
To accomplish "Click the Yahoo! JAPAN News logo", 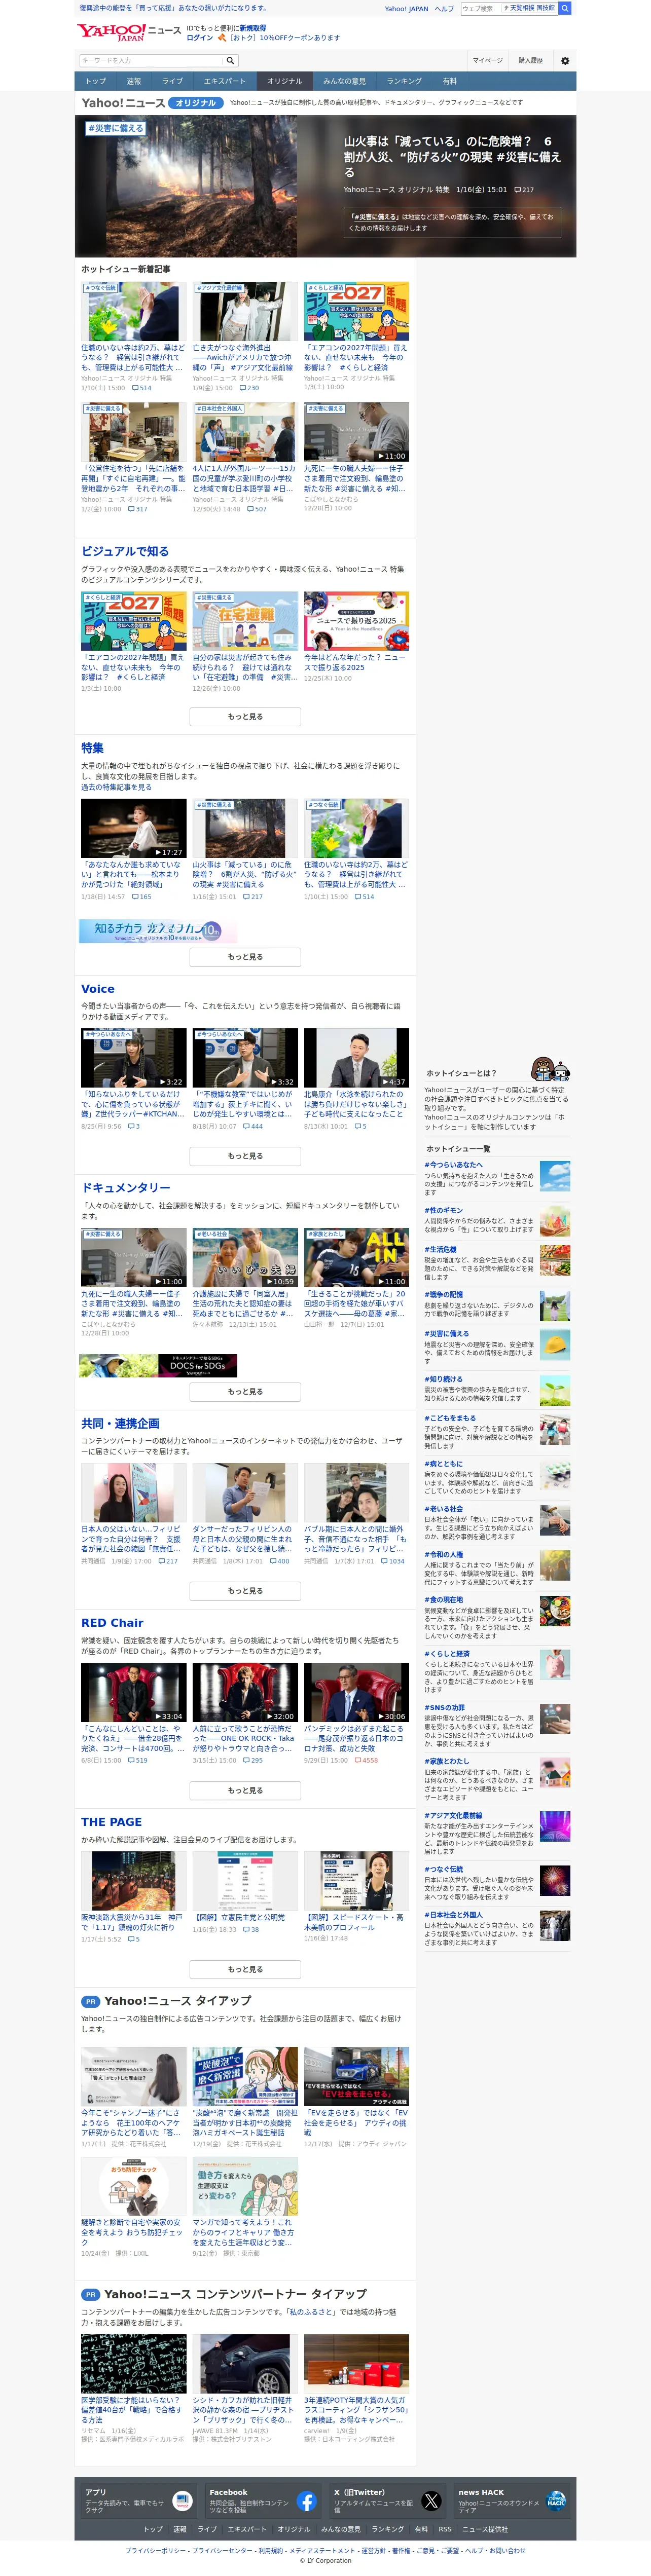I will pyautogui.click(x=128, y=33).
